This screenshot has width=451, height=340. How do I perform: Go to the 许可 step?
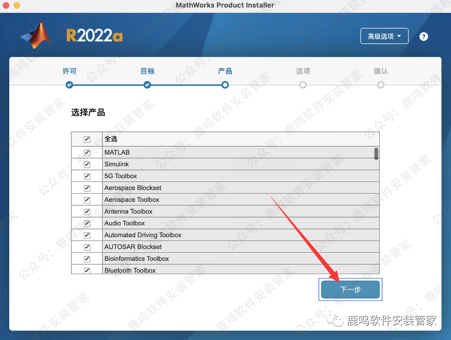click(x=69, y=71)
